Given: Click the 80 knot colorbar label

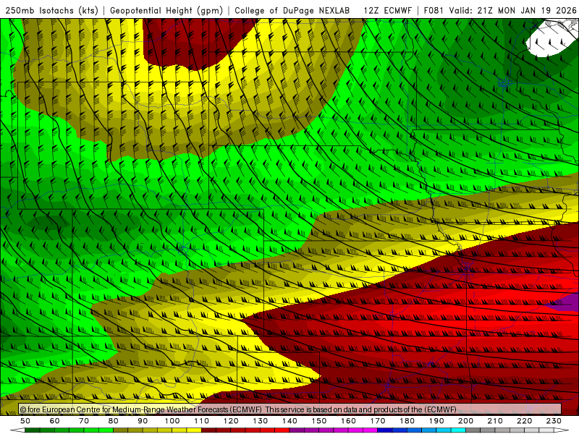Looking at the screenshot, I should coord(114,421).
